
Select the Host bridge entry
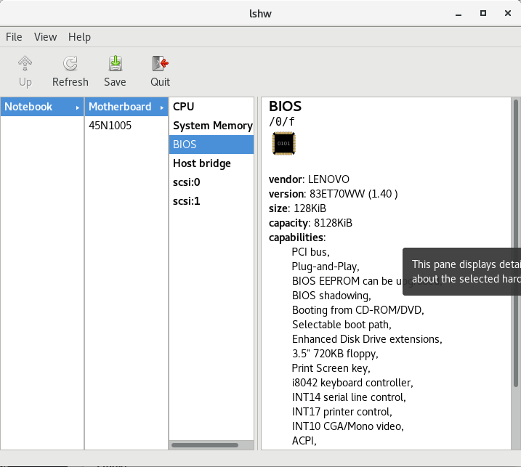point(211,163)
